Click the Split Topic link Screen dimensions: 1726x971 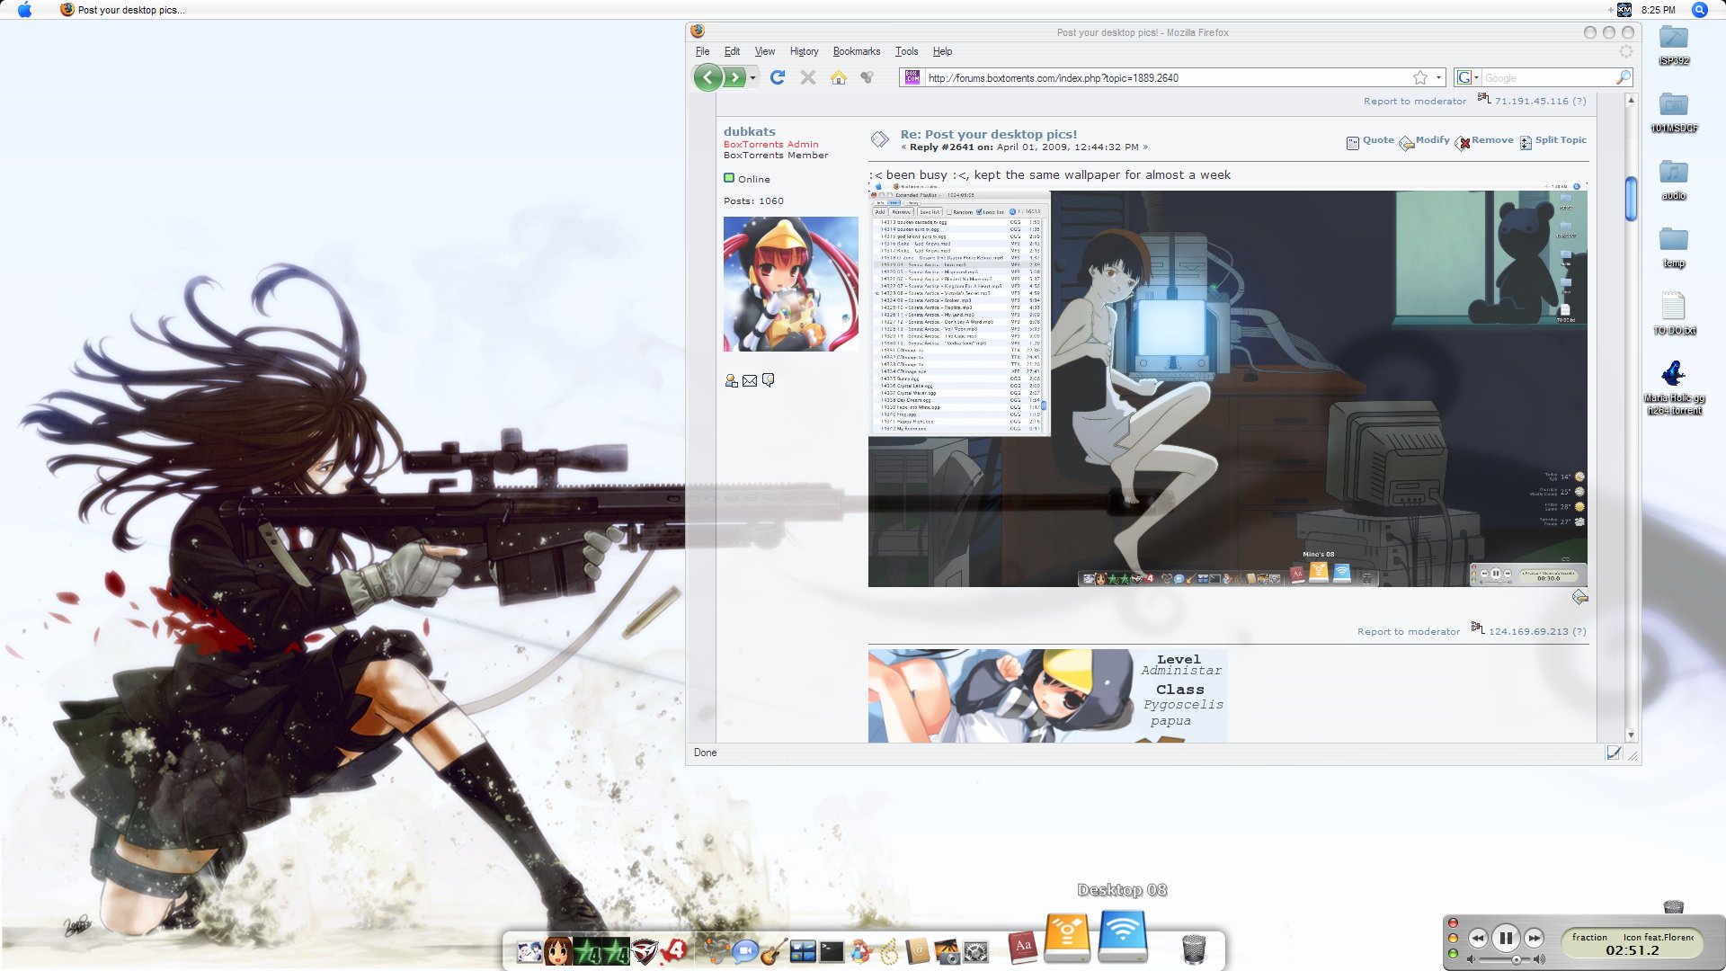coord(1560,140)
